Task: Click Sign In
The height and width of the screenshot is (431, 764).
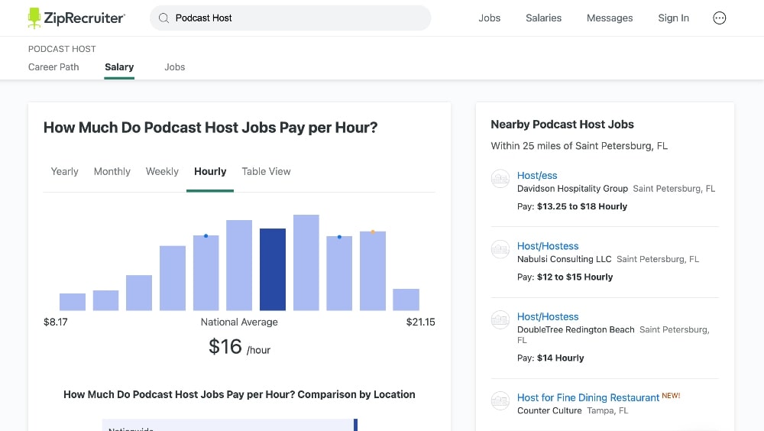Action: click(x=673, y=18)
